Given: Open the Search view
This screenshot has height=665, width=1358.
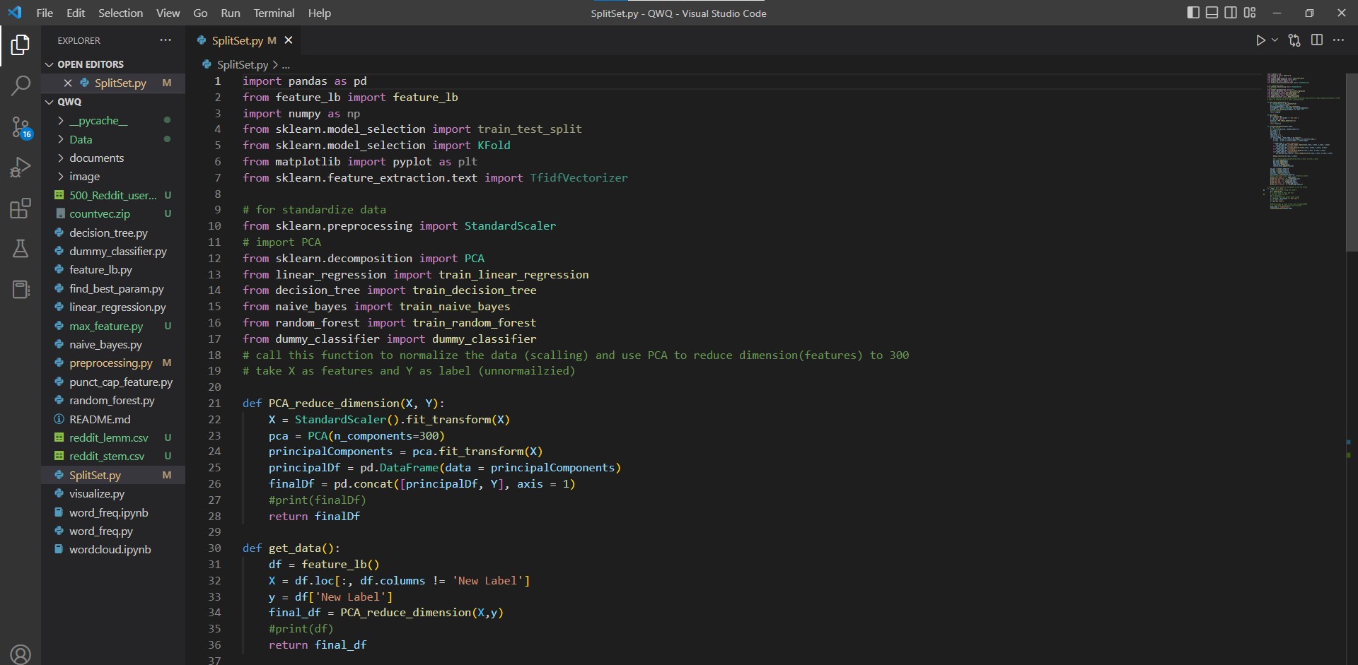Looking at the screenshot, I should (21, 86).
